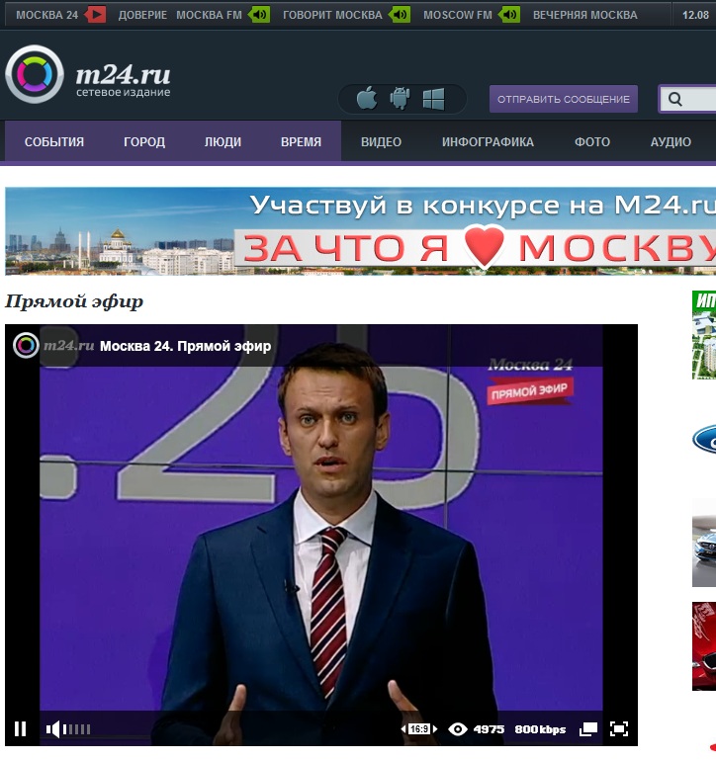Open the Moscow FM text link
716x760 pixels.
(x=458, y=15)
